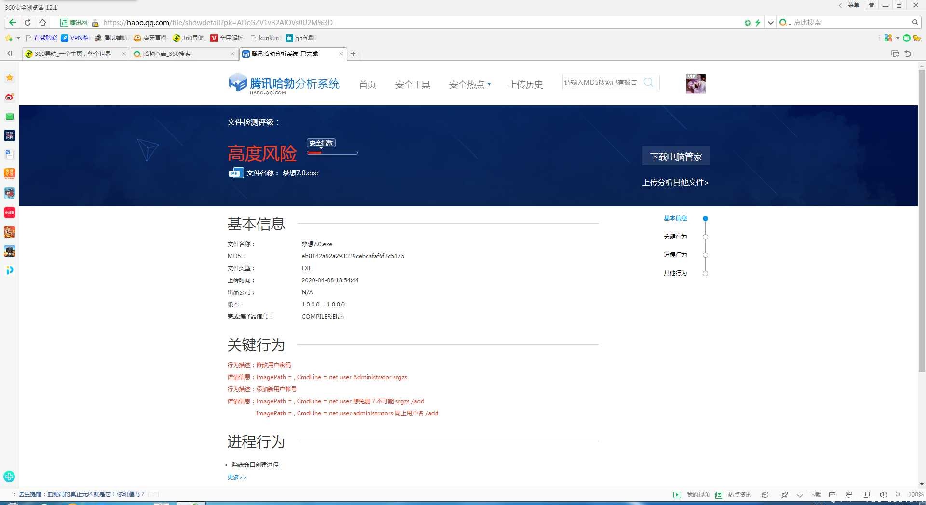Open a new tab with plus button
The width and height of the screenshot is (926, 505).
coord(353,54)
